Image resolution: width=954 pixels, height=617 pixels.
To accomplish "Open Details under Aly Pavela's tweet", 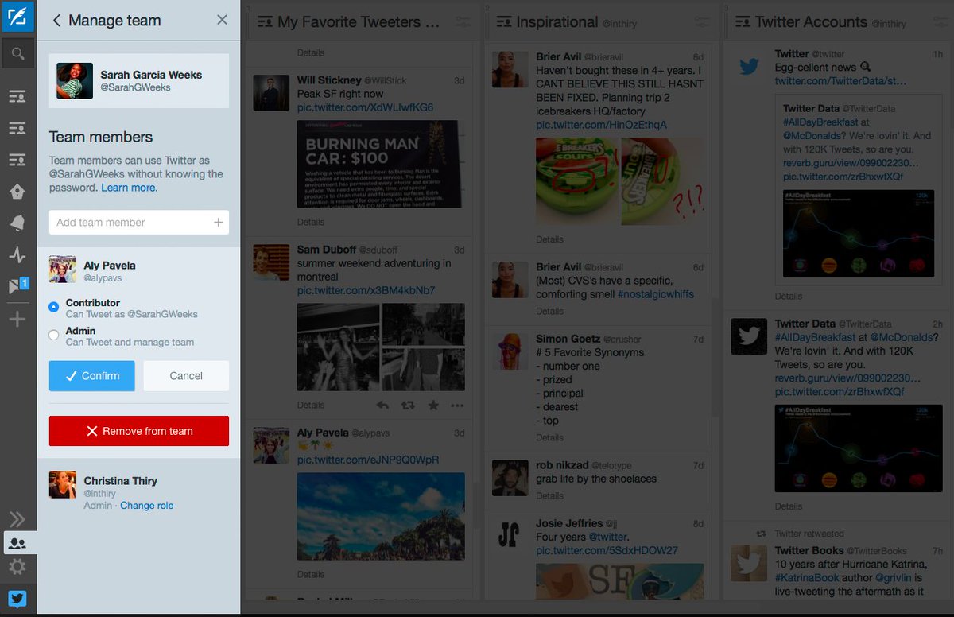I will (x=311, y=574).
